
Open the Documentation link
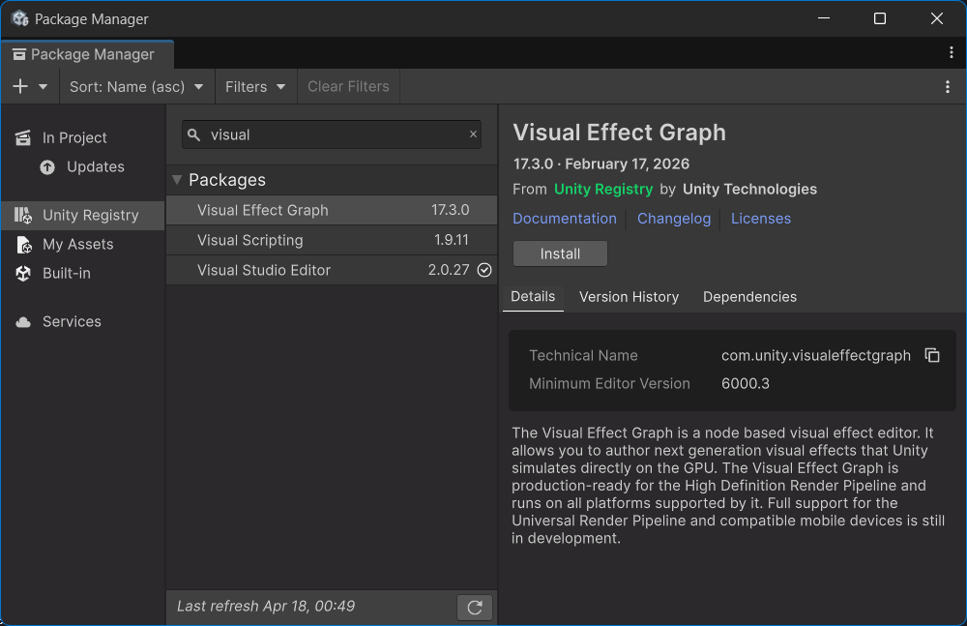(x=565, y=219)
